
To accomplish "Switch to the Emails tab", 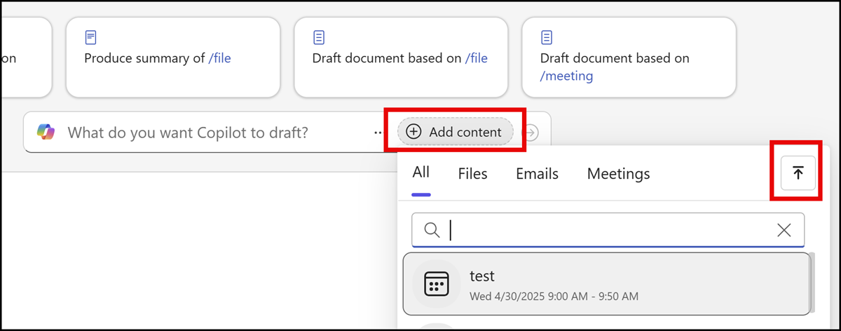I will point(537,174).
